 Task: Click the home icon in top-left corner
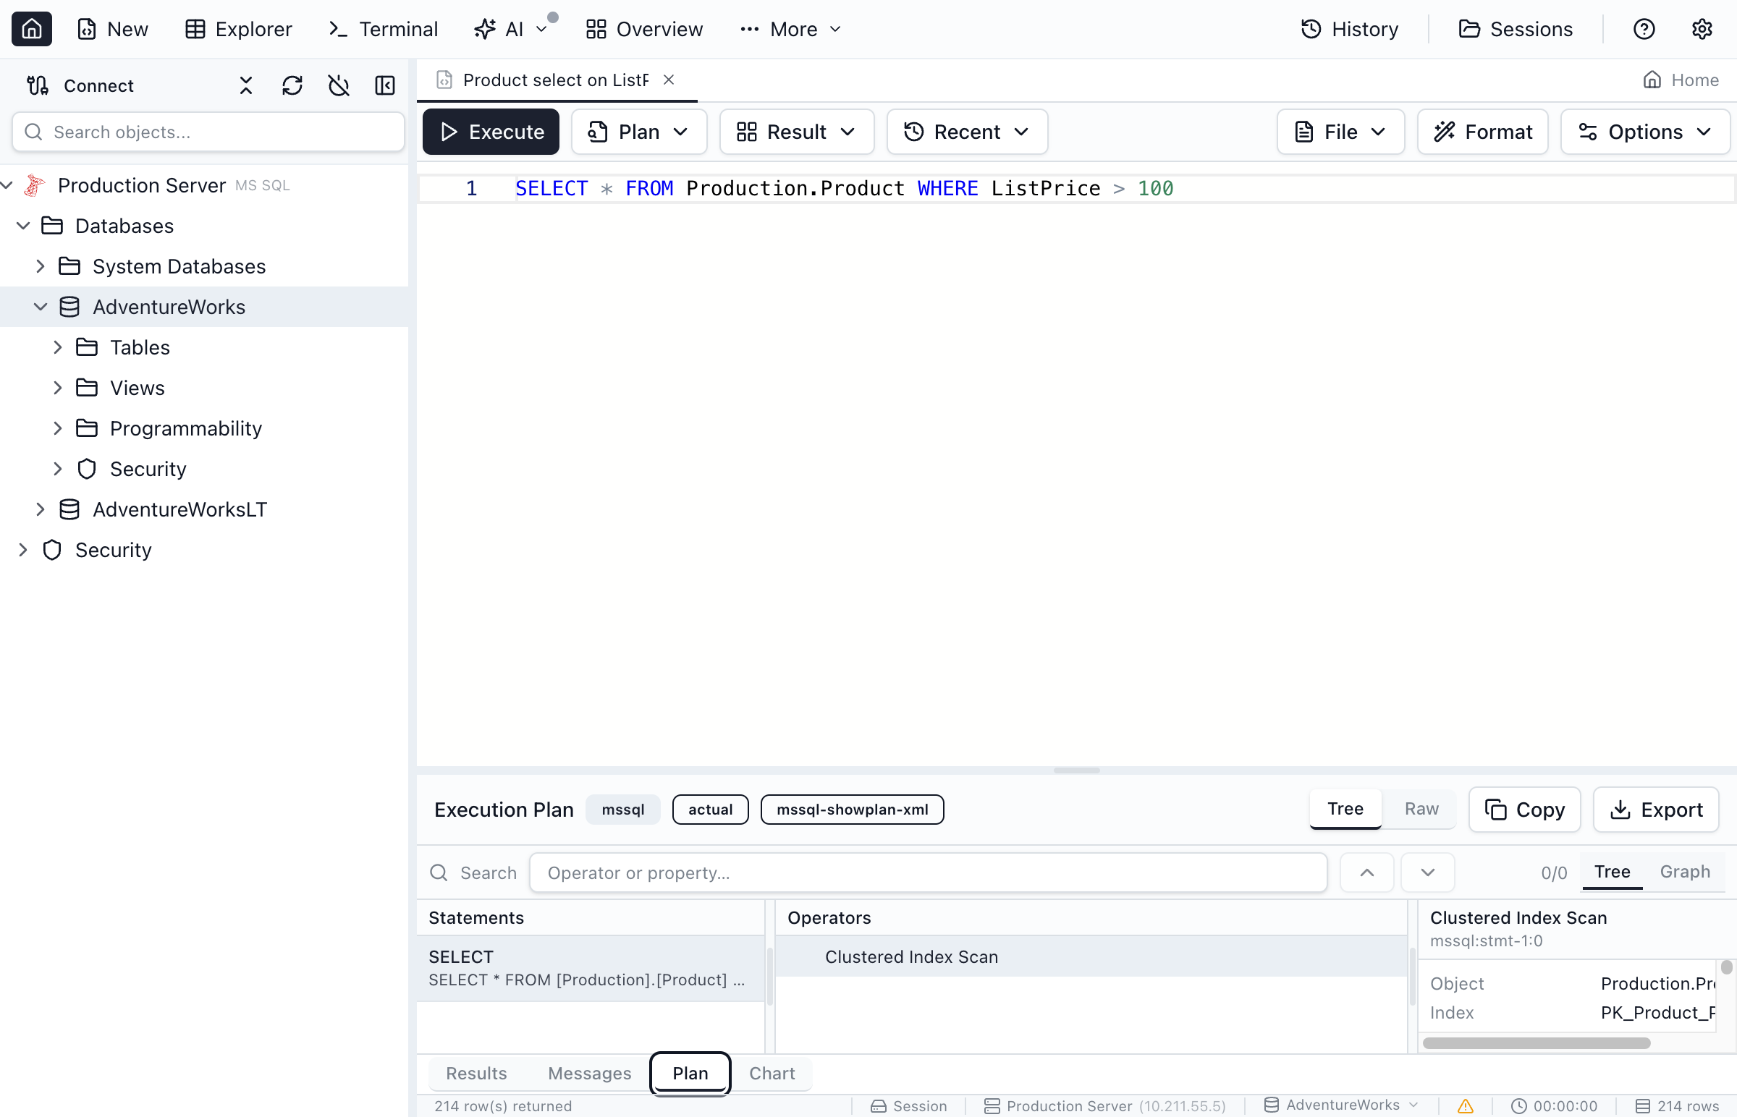[31, 29]
